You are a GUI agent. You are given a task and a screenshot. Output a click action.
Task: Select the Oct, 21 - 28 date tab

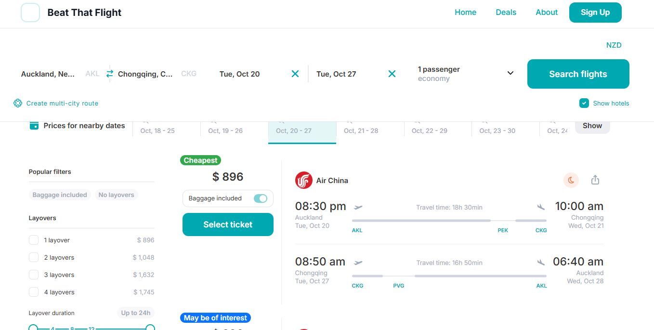pyautogui.click(x=361, y=131)
